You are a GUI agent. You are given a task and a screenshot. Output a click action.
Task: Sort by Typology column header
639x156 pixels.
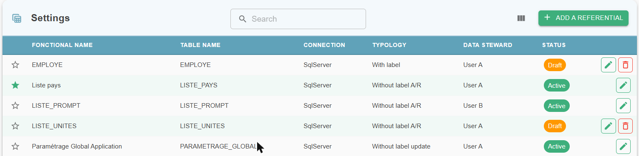point(389,45)
